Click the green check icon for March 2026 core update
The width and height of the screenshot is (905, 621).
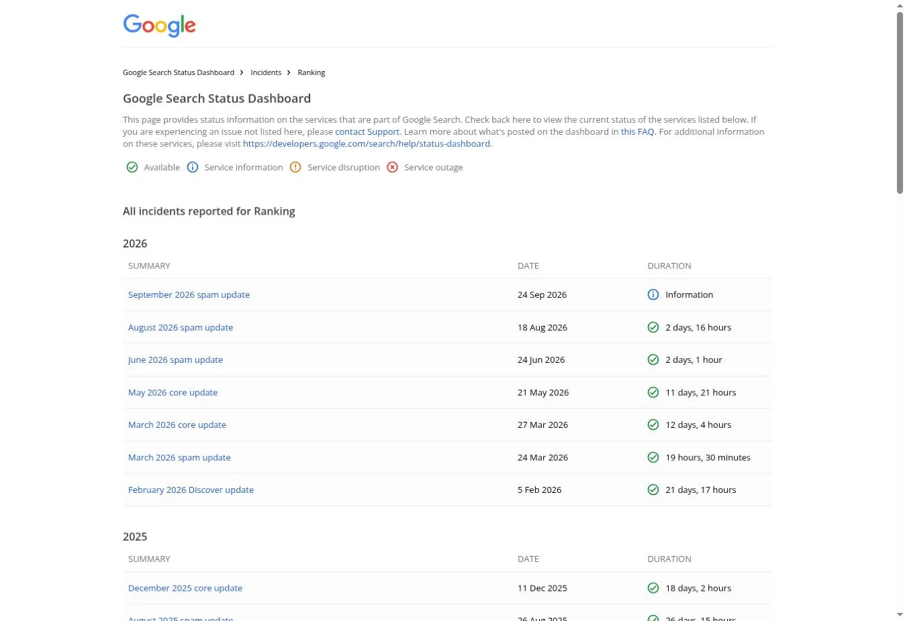653,425
